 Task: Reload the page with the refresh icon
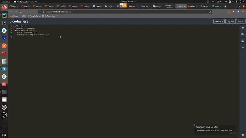tap(20, 12)
